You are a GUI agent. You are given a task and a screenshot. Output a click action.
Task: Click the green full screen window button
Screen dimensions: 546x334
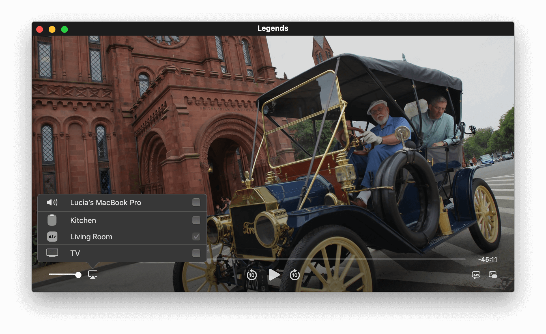click(x=65, y=29)
